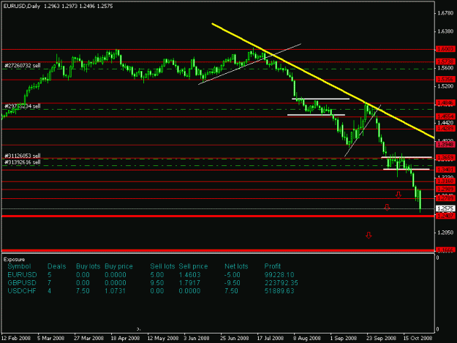Click the 1.3659 red price label

pos(445,158)
